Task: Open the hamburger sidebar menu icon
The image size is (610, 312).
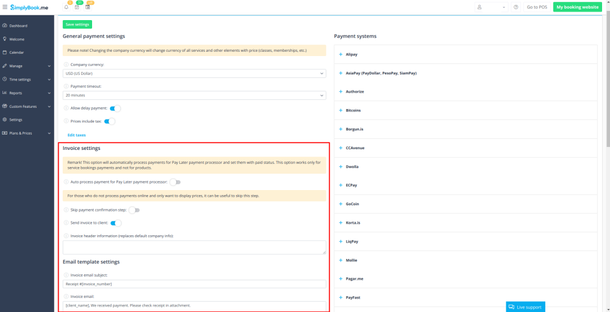Action: point(5,7)
